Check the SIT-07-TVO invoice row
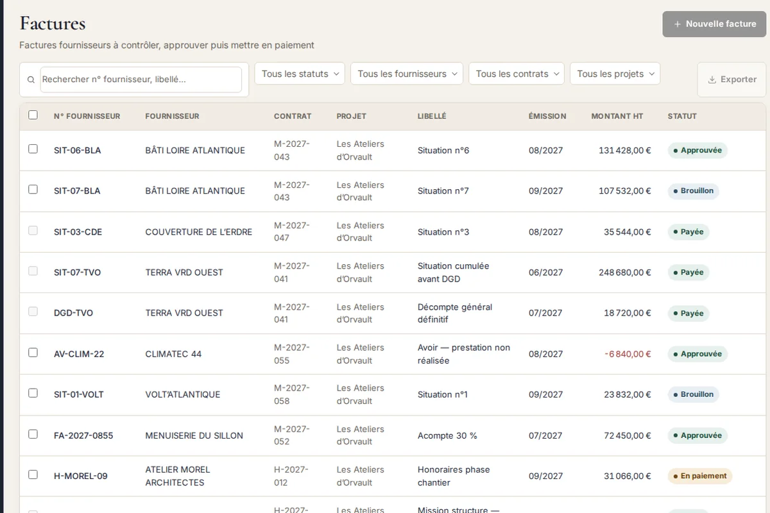 point(33,271)
